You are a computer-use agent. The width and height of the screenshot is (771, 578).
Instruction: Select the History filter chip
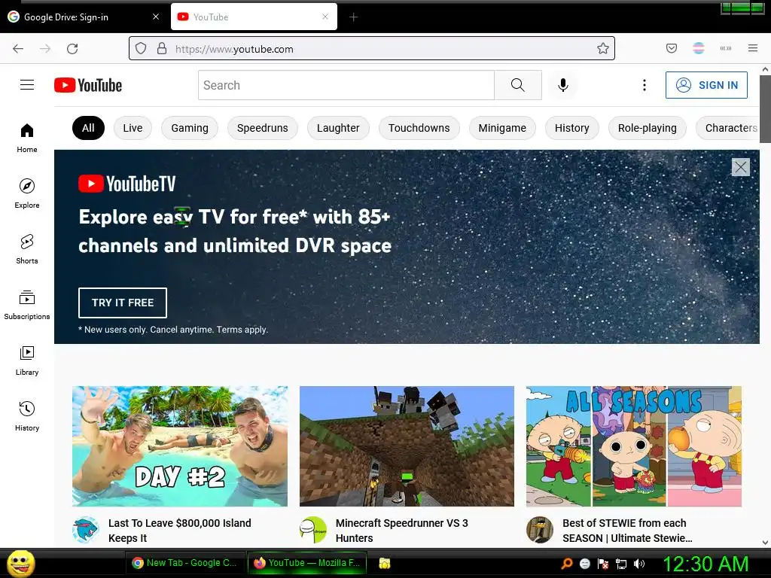(572, 128)
